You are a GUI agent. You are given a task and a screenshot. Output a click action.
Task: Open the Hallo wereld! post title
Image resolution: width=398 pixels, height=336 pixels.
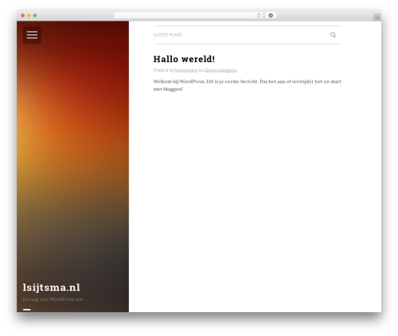[184, 59]
